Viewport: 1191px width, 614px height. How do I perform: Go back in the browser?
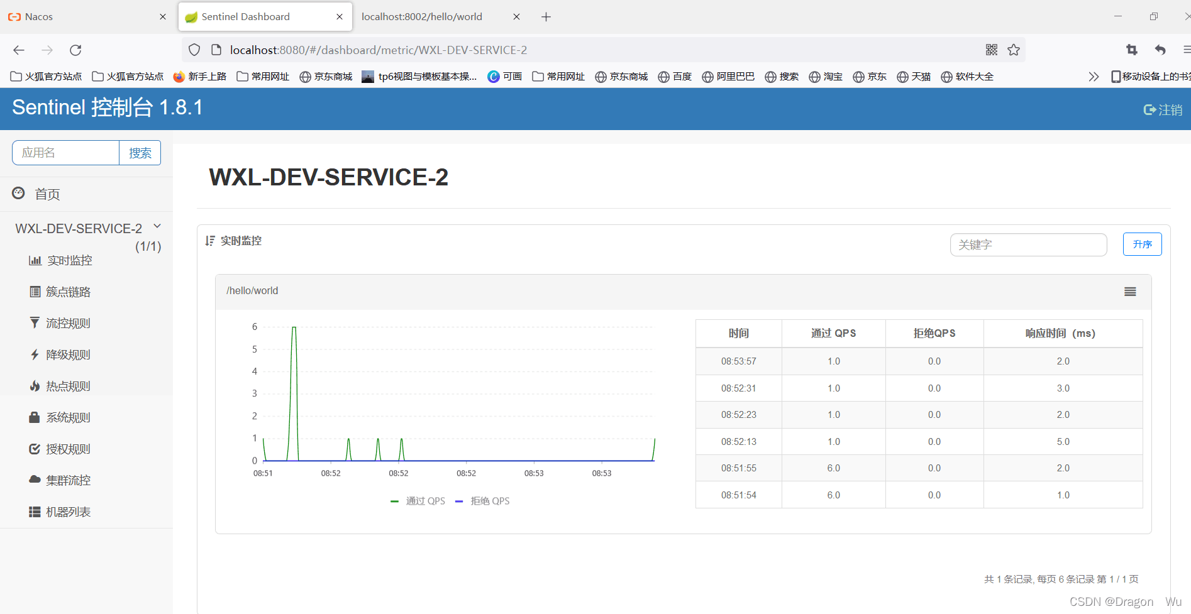pyautogui.click(x=19, y=50)
